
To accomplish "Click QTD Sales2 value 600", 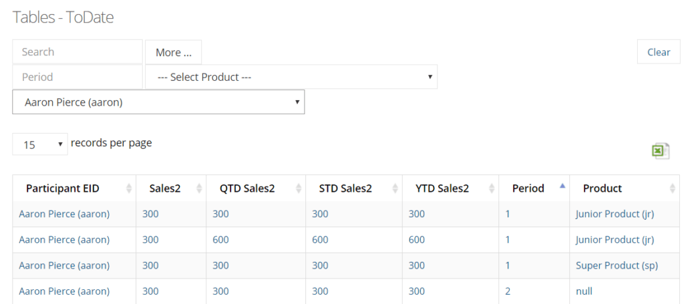I will (x=220, y=240).
